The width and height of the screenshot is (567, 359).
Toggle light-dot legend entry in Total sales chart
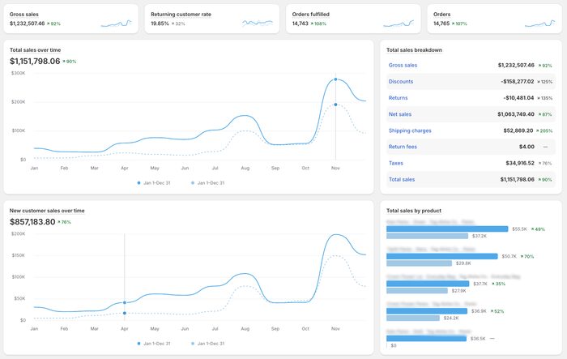pos(207,183)
